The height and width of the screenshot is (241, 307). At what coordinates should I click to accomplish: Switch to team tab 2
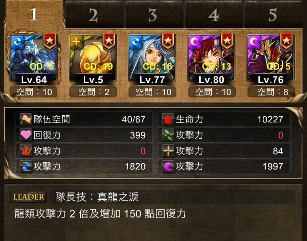[x=93, y=15]
